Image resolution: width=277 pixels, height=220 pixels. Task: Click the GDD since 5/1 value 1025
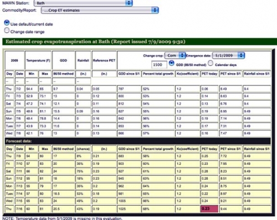pos(129,209)
